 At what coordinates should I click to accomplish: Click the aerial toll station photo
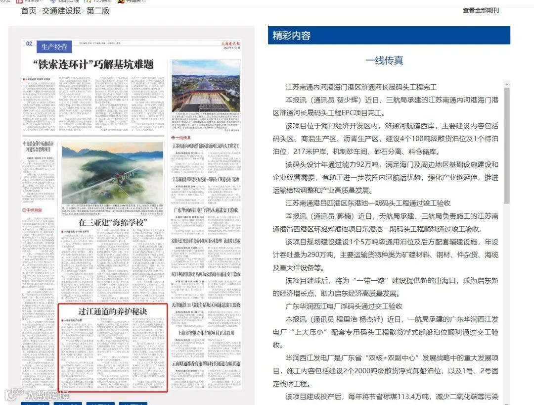pyautogui.click(x=206, y=86)
